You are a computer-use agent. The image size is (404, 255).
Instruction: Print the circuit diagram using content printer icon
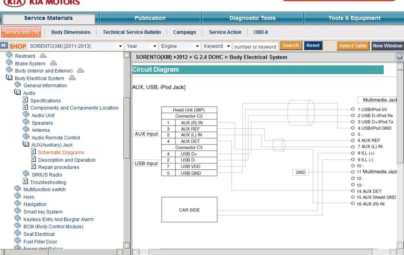pos(400,57)
